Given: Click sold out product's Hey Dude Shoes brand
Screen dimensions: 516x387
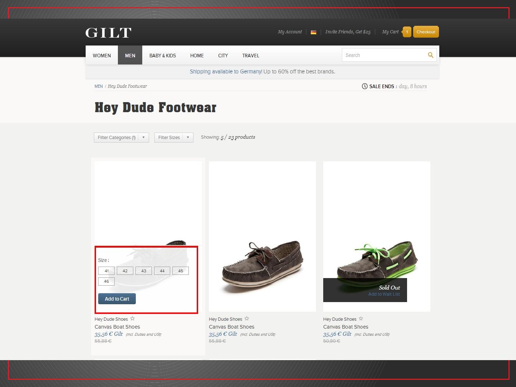Looking at the screenshot, I should pos(340,319).
